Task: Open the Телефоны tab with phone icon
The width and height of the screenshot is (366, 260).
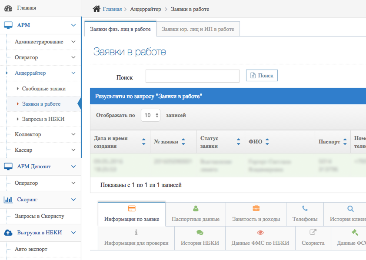Action: 305,214
